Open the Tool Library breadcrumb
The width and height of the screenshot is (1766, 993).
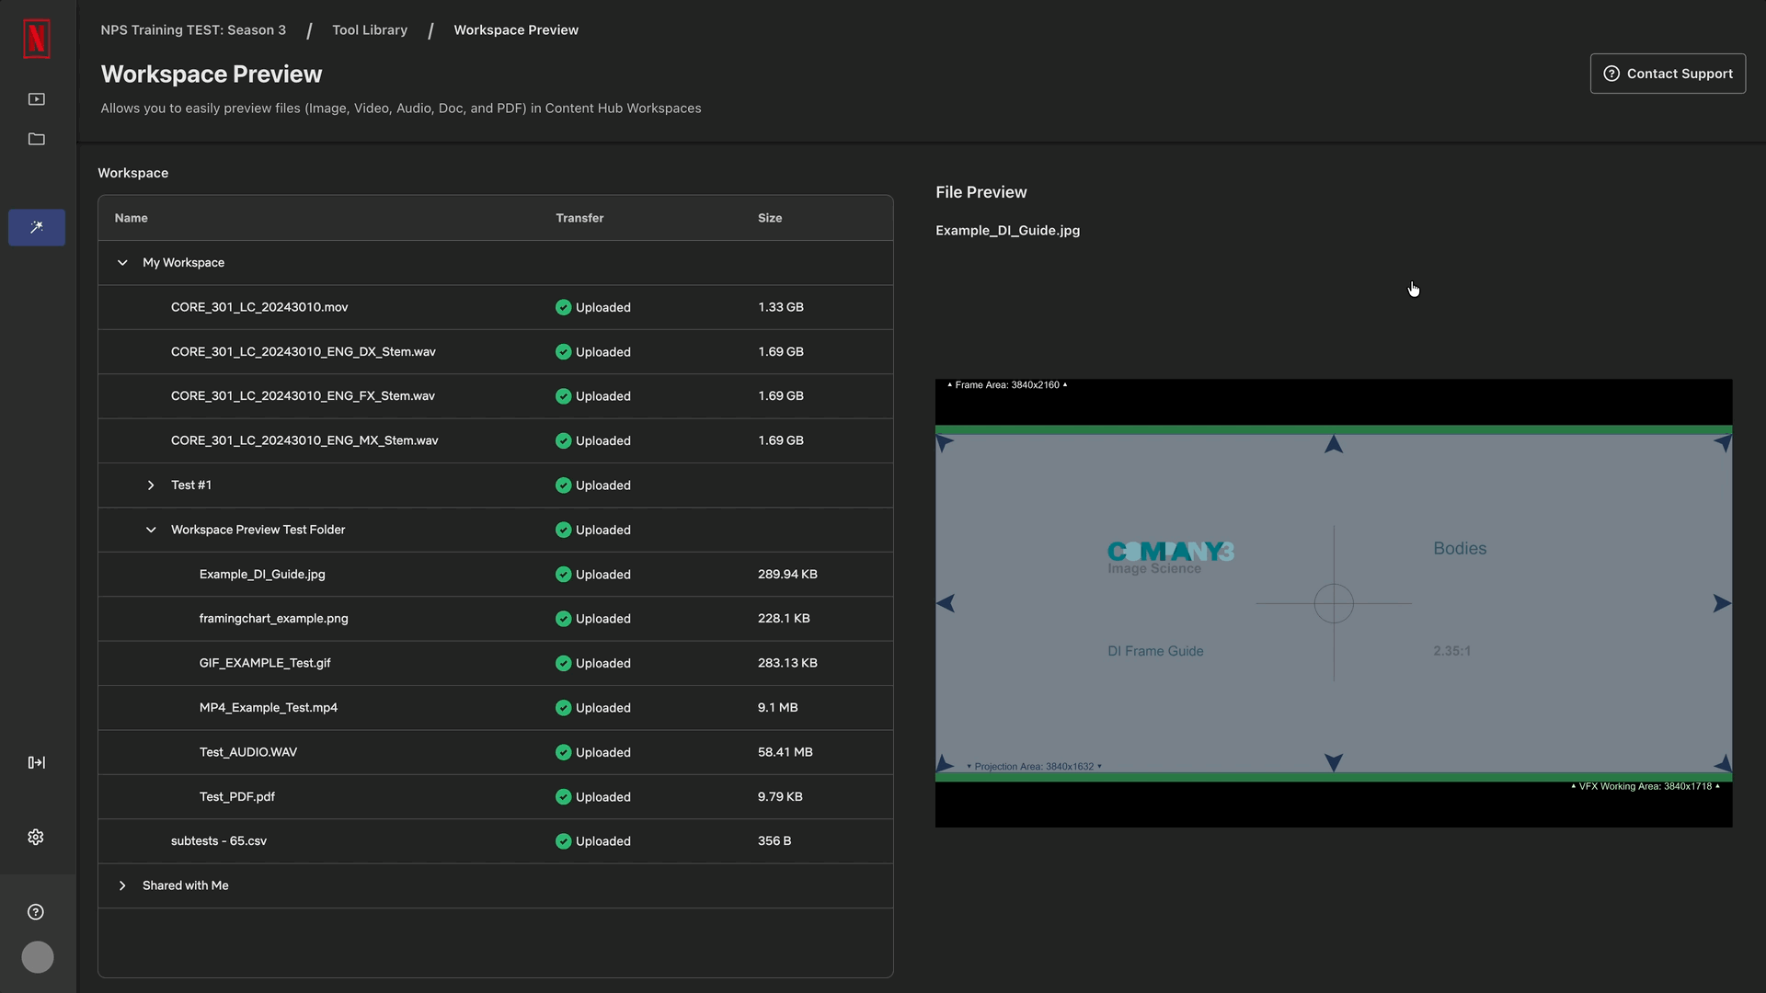[370, 29]
